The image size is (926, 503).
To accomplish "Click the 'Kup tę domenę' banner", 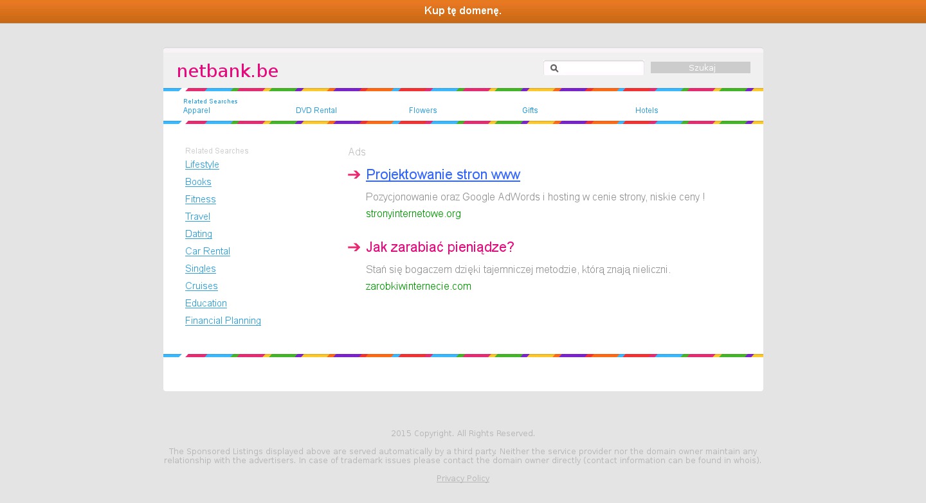I will point(462,11).
